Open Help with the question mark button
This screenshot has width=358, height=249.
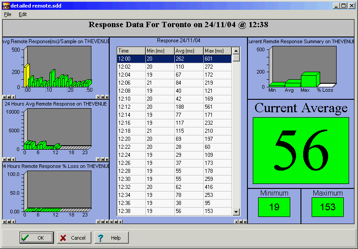111,238
